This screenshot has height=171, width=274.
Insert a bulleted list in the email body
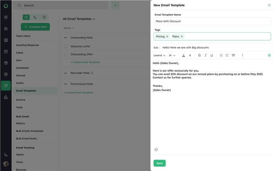[x=221, y=55]
